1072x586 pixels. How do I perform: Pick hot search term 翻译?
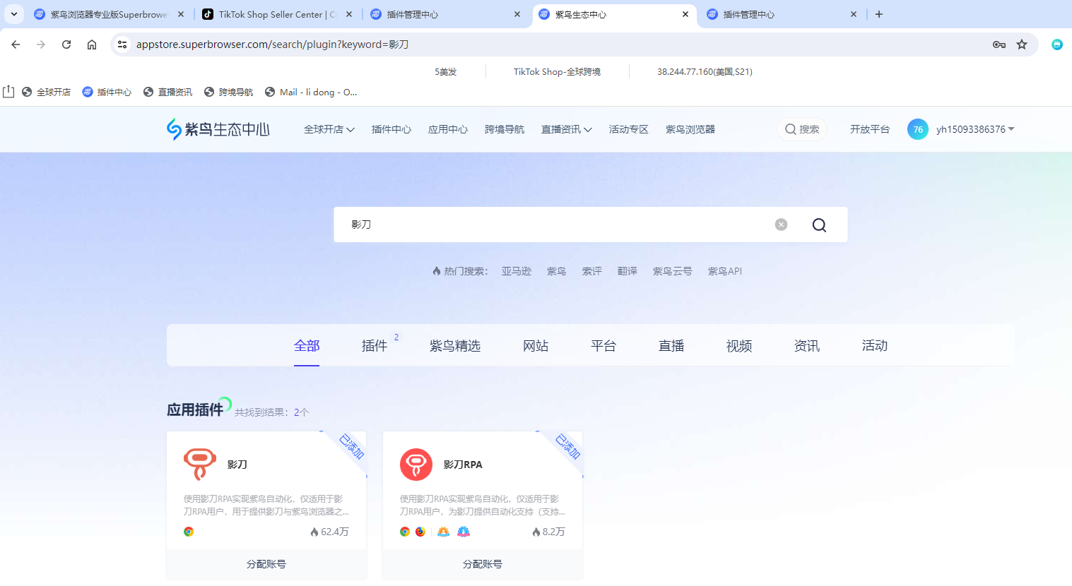pyautogui.click(x=628, y=271)
